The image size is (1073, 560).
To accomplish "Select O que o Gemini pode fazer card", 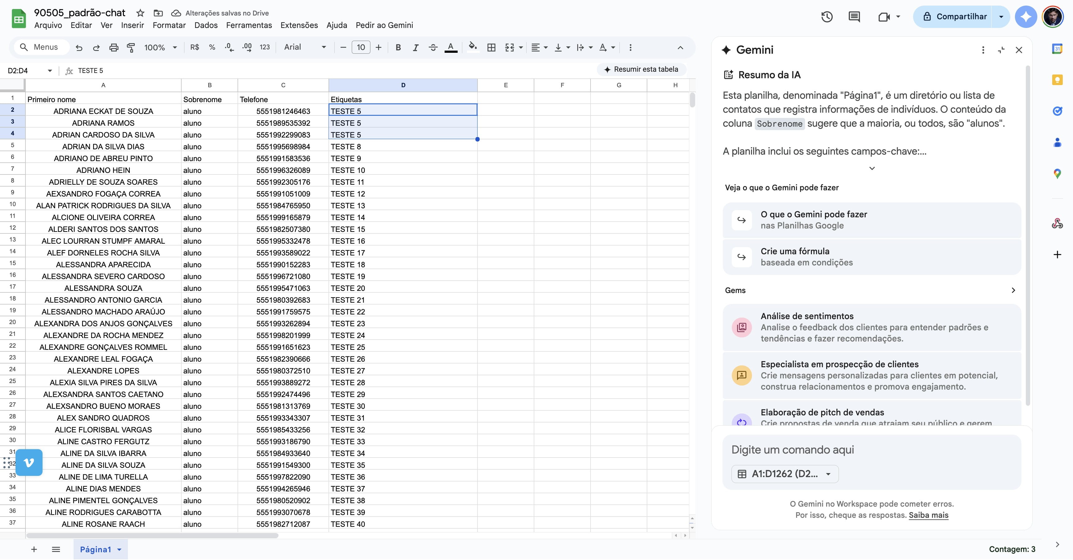I will point(872,220).
